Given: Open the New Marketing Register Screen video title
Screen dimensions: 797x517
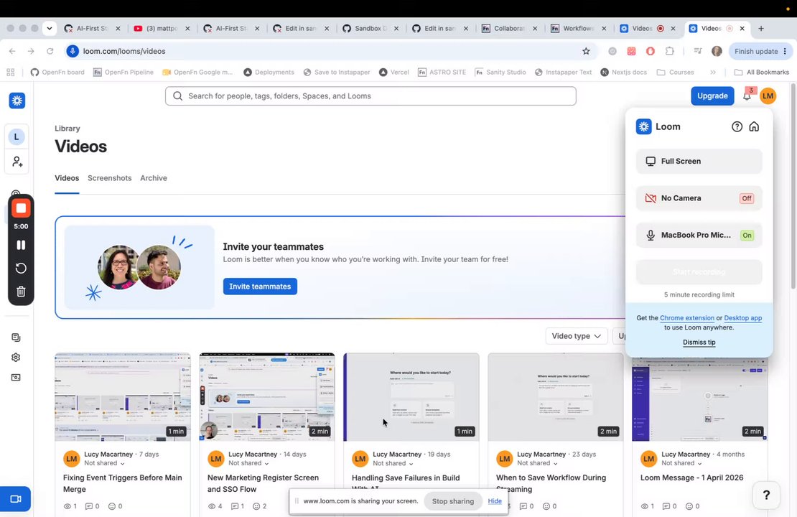Looking at the screenshot, I should point(263,483).
